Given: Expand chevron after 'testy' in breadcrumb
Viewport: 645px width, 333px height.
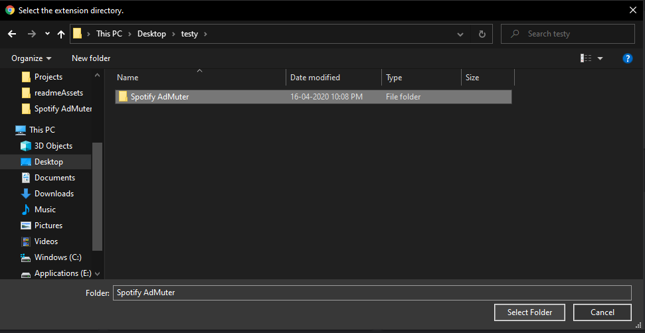Looking at the screenshot, I should coord(206,34).
